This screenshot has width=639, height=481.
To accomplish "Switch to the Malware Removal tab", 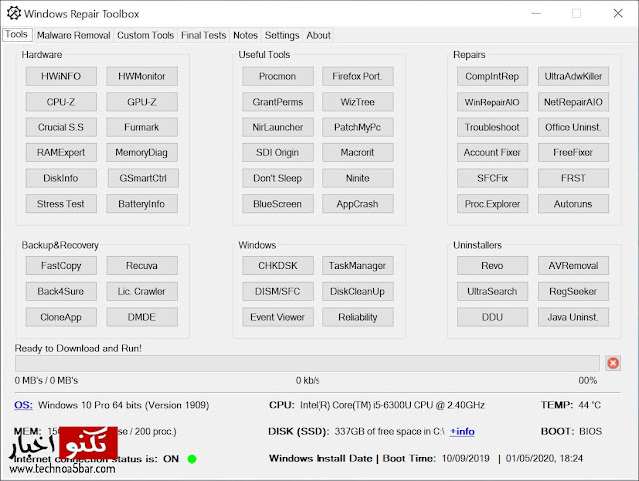I will [x=73, y=36].
